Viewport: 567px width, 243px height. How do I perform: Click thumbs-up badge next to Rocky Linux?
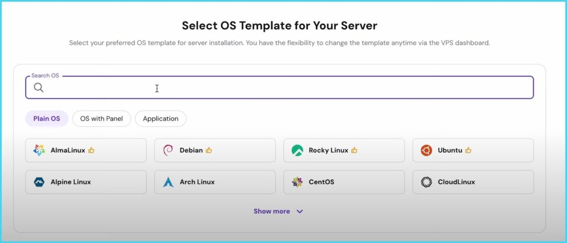(354, 150)
